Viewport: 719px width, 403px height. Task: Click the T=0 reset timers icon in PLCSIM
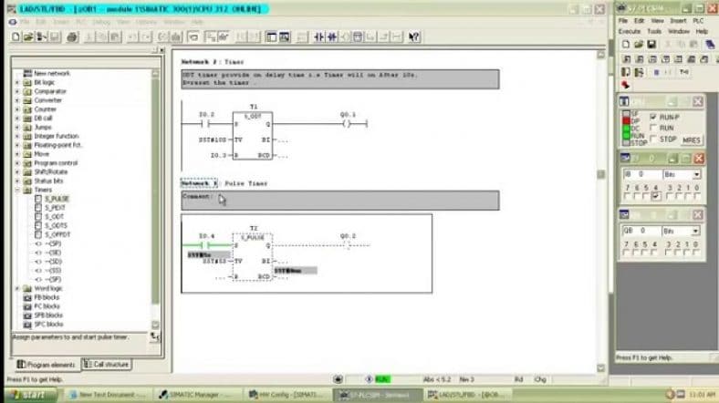(683, 72)
